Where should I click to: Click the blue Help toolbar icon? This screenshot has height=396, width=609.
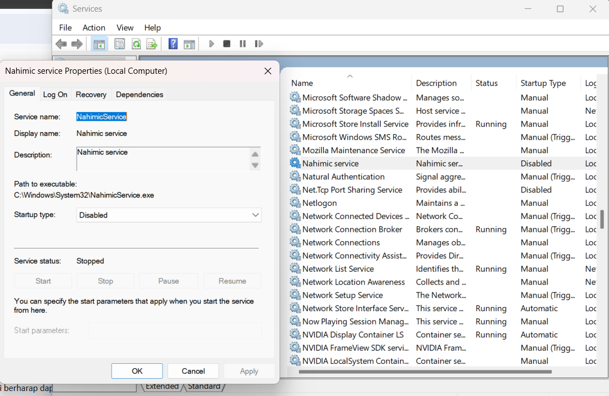tap(173, 44)
